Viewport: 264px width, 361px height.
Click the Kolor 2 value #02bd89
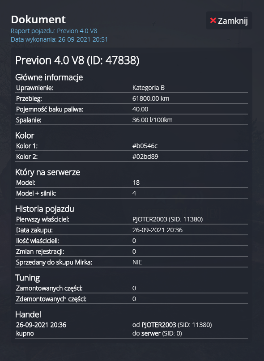point(145,157)
